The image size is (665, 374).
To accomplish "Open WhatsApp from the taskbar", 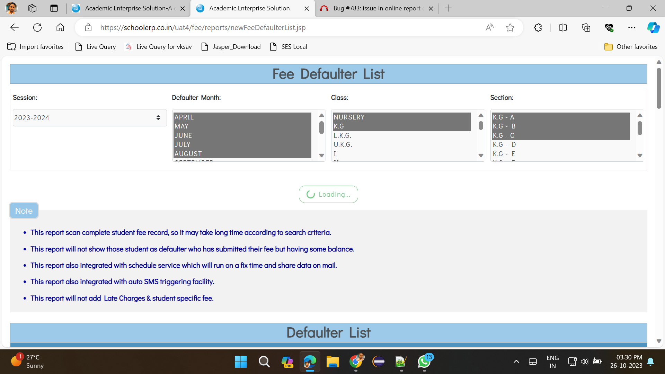I will tap(424, 362).
